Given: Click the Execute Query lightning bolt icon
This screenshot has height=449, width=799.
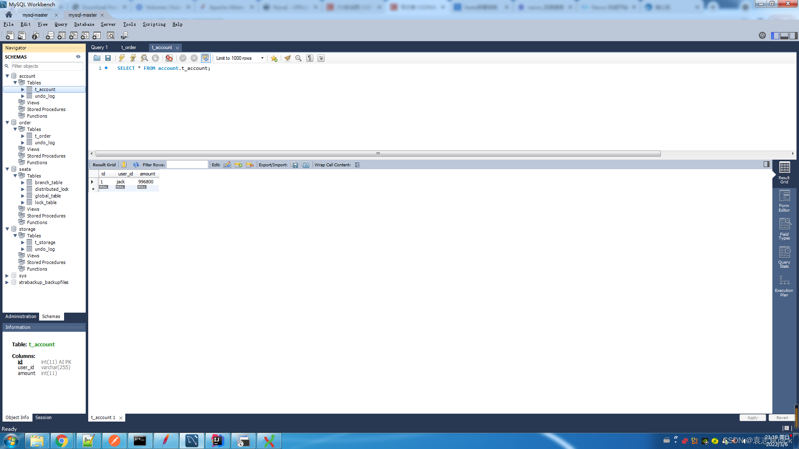Looking at the screenshot, I should coord(122,58).
